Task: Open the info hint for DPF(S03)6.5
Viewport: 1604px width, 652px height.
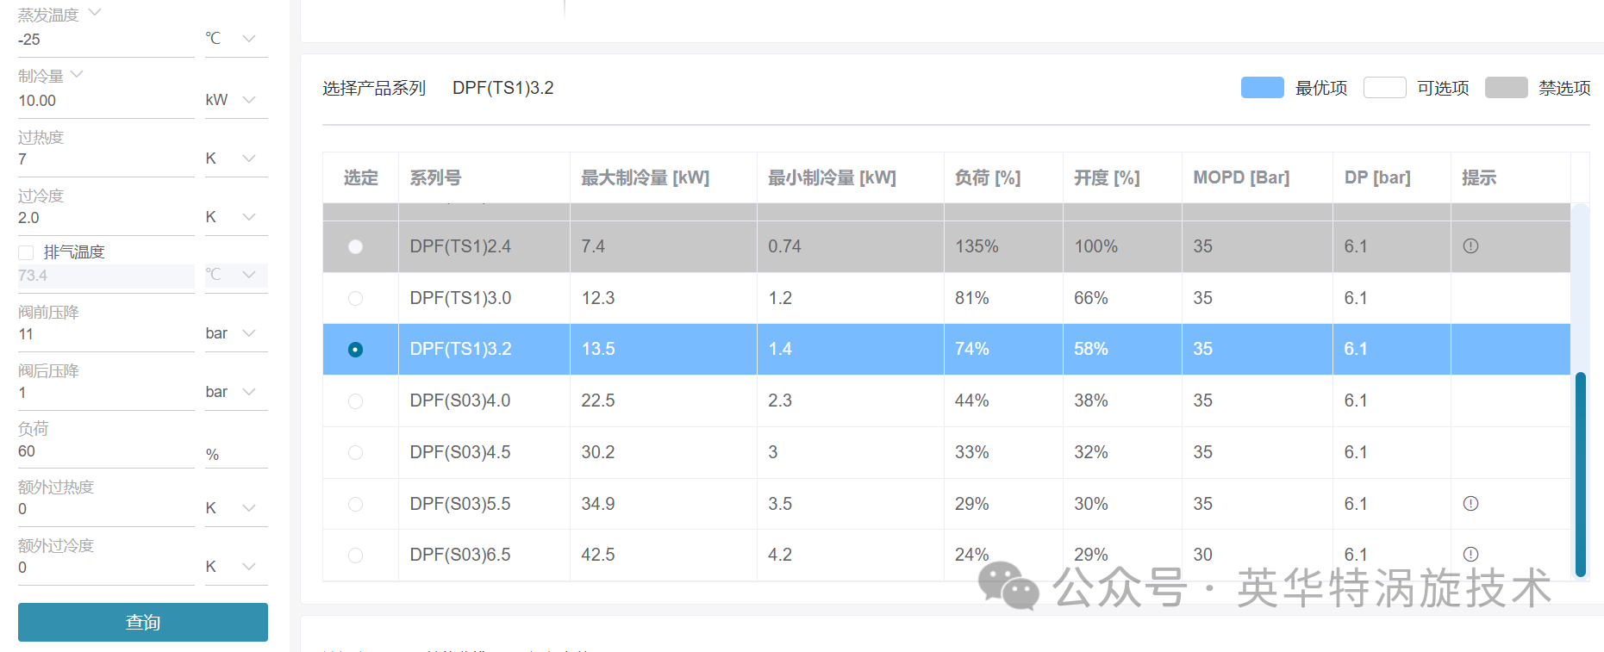Action: coord(1470,555)
